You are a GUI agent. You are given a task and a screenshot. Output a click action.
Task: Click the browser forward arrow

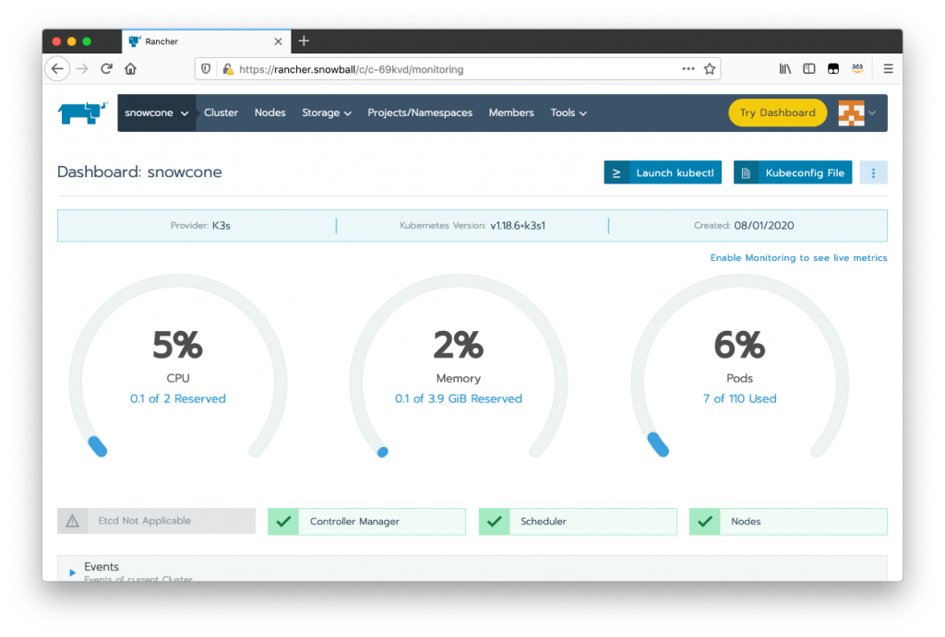(x=82, y=69)
